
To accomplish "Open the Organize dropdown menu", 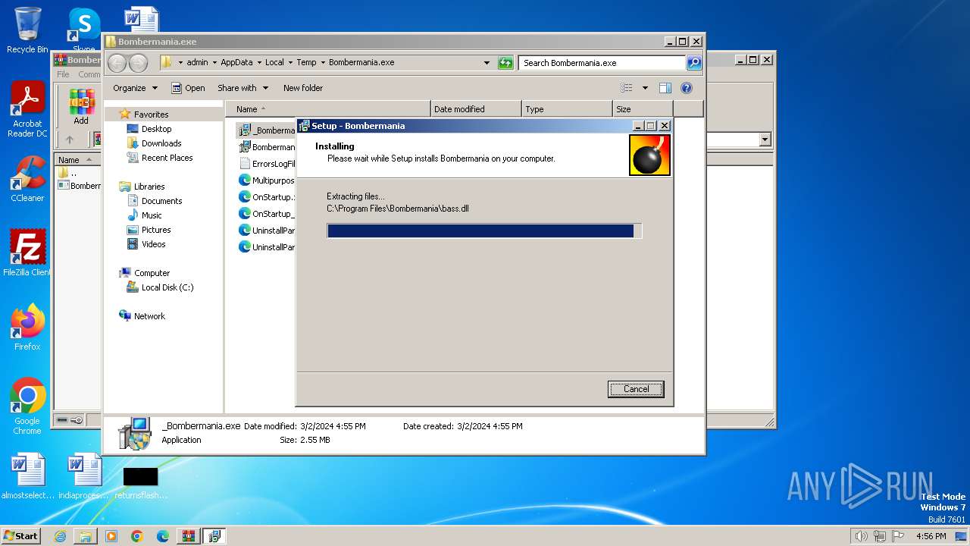I will [135, 88].
